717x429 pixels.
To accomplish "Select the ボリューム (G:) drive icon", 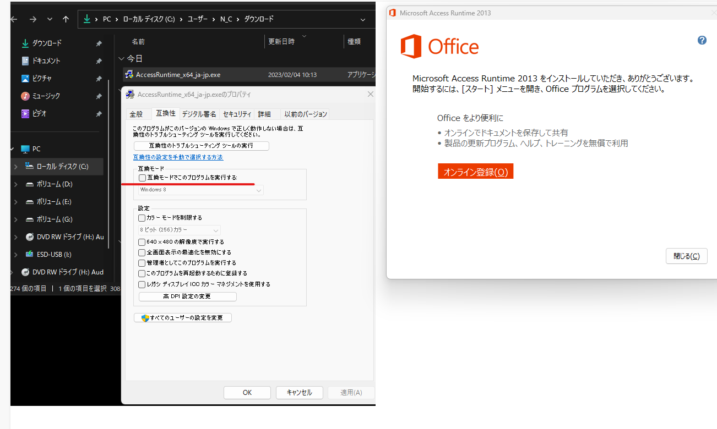I will click(30, 219).
